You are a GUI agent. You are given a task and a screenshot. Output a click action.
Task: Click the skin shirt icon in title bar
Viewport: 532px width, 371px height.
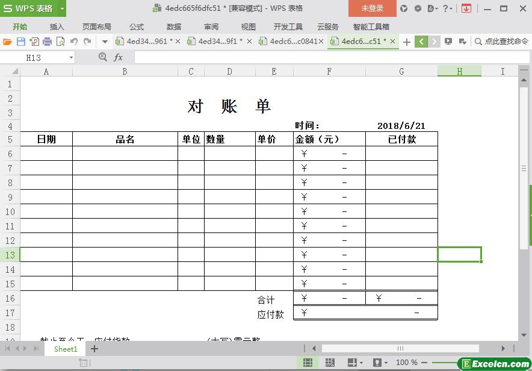click(403, 8)
